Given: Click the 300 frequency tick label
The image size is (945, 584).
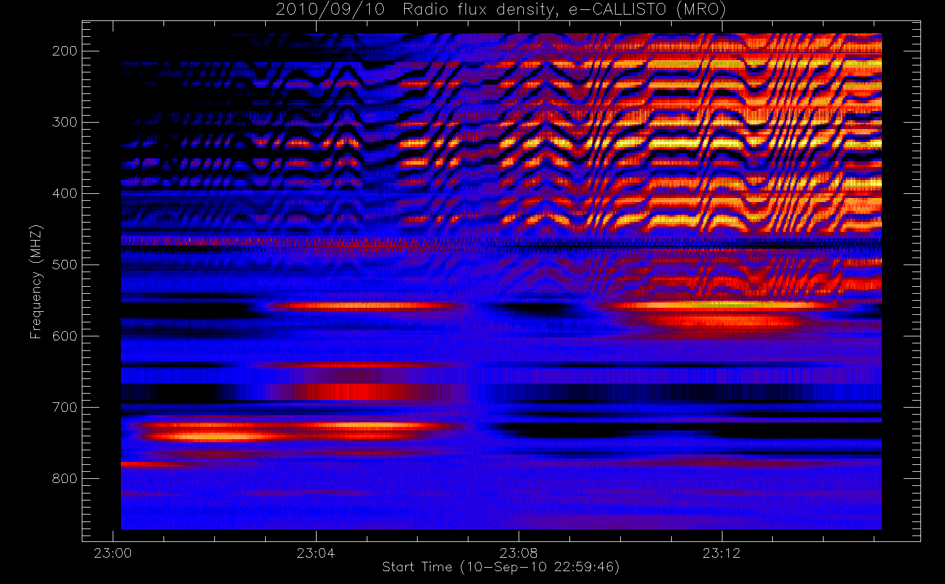Looking at the screenshot, I should point(65,122).
